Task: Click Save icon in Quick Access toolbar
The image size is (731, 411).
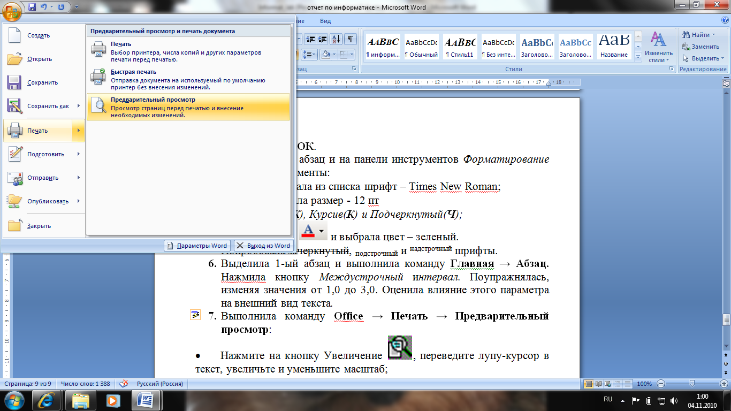Action: click(32, 7)
